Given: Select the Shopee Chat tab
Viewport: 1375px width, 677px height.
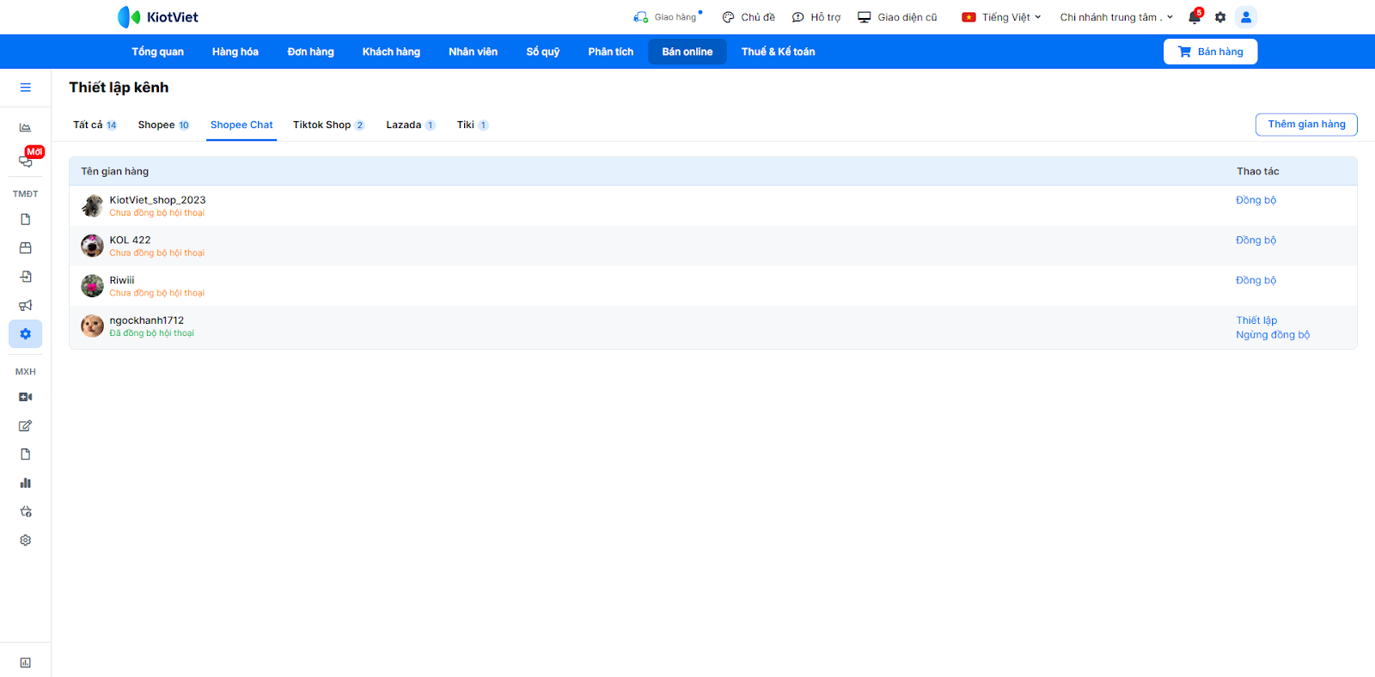Looking at the screenshot, I should tap(241, 125).
